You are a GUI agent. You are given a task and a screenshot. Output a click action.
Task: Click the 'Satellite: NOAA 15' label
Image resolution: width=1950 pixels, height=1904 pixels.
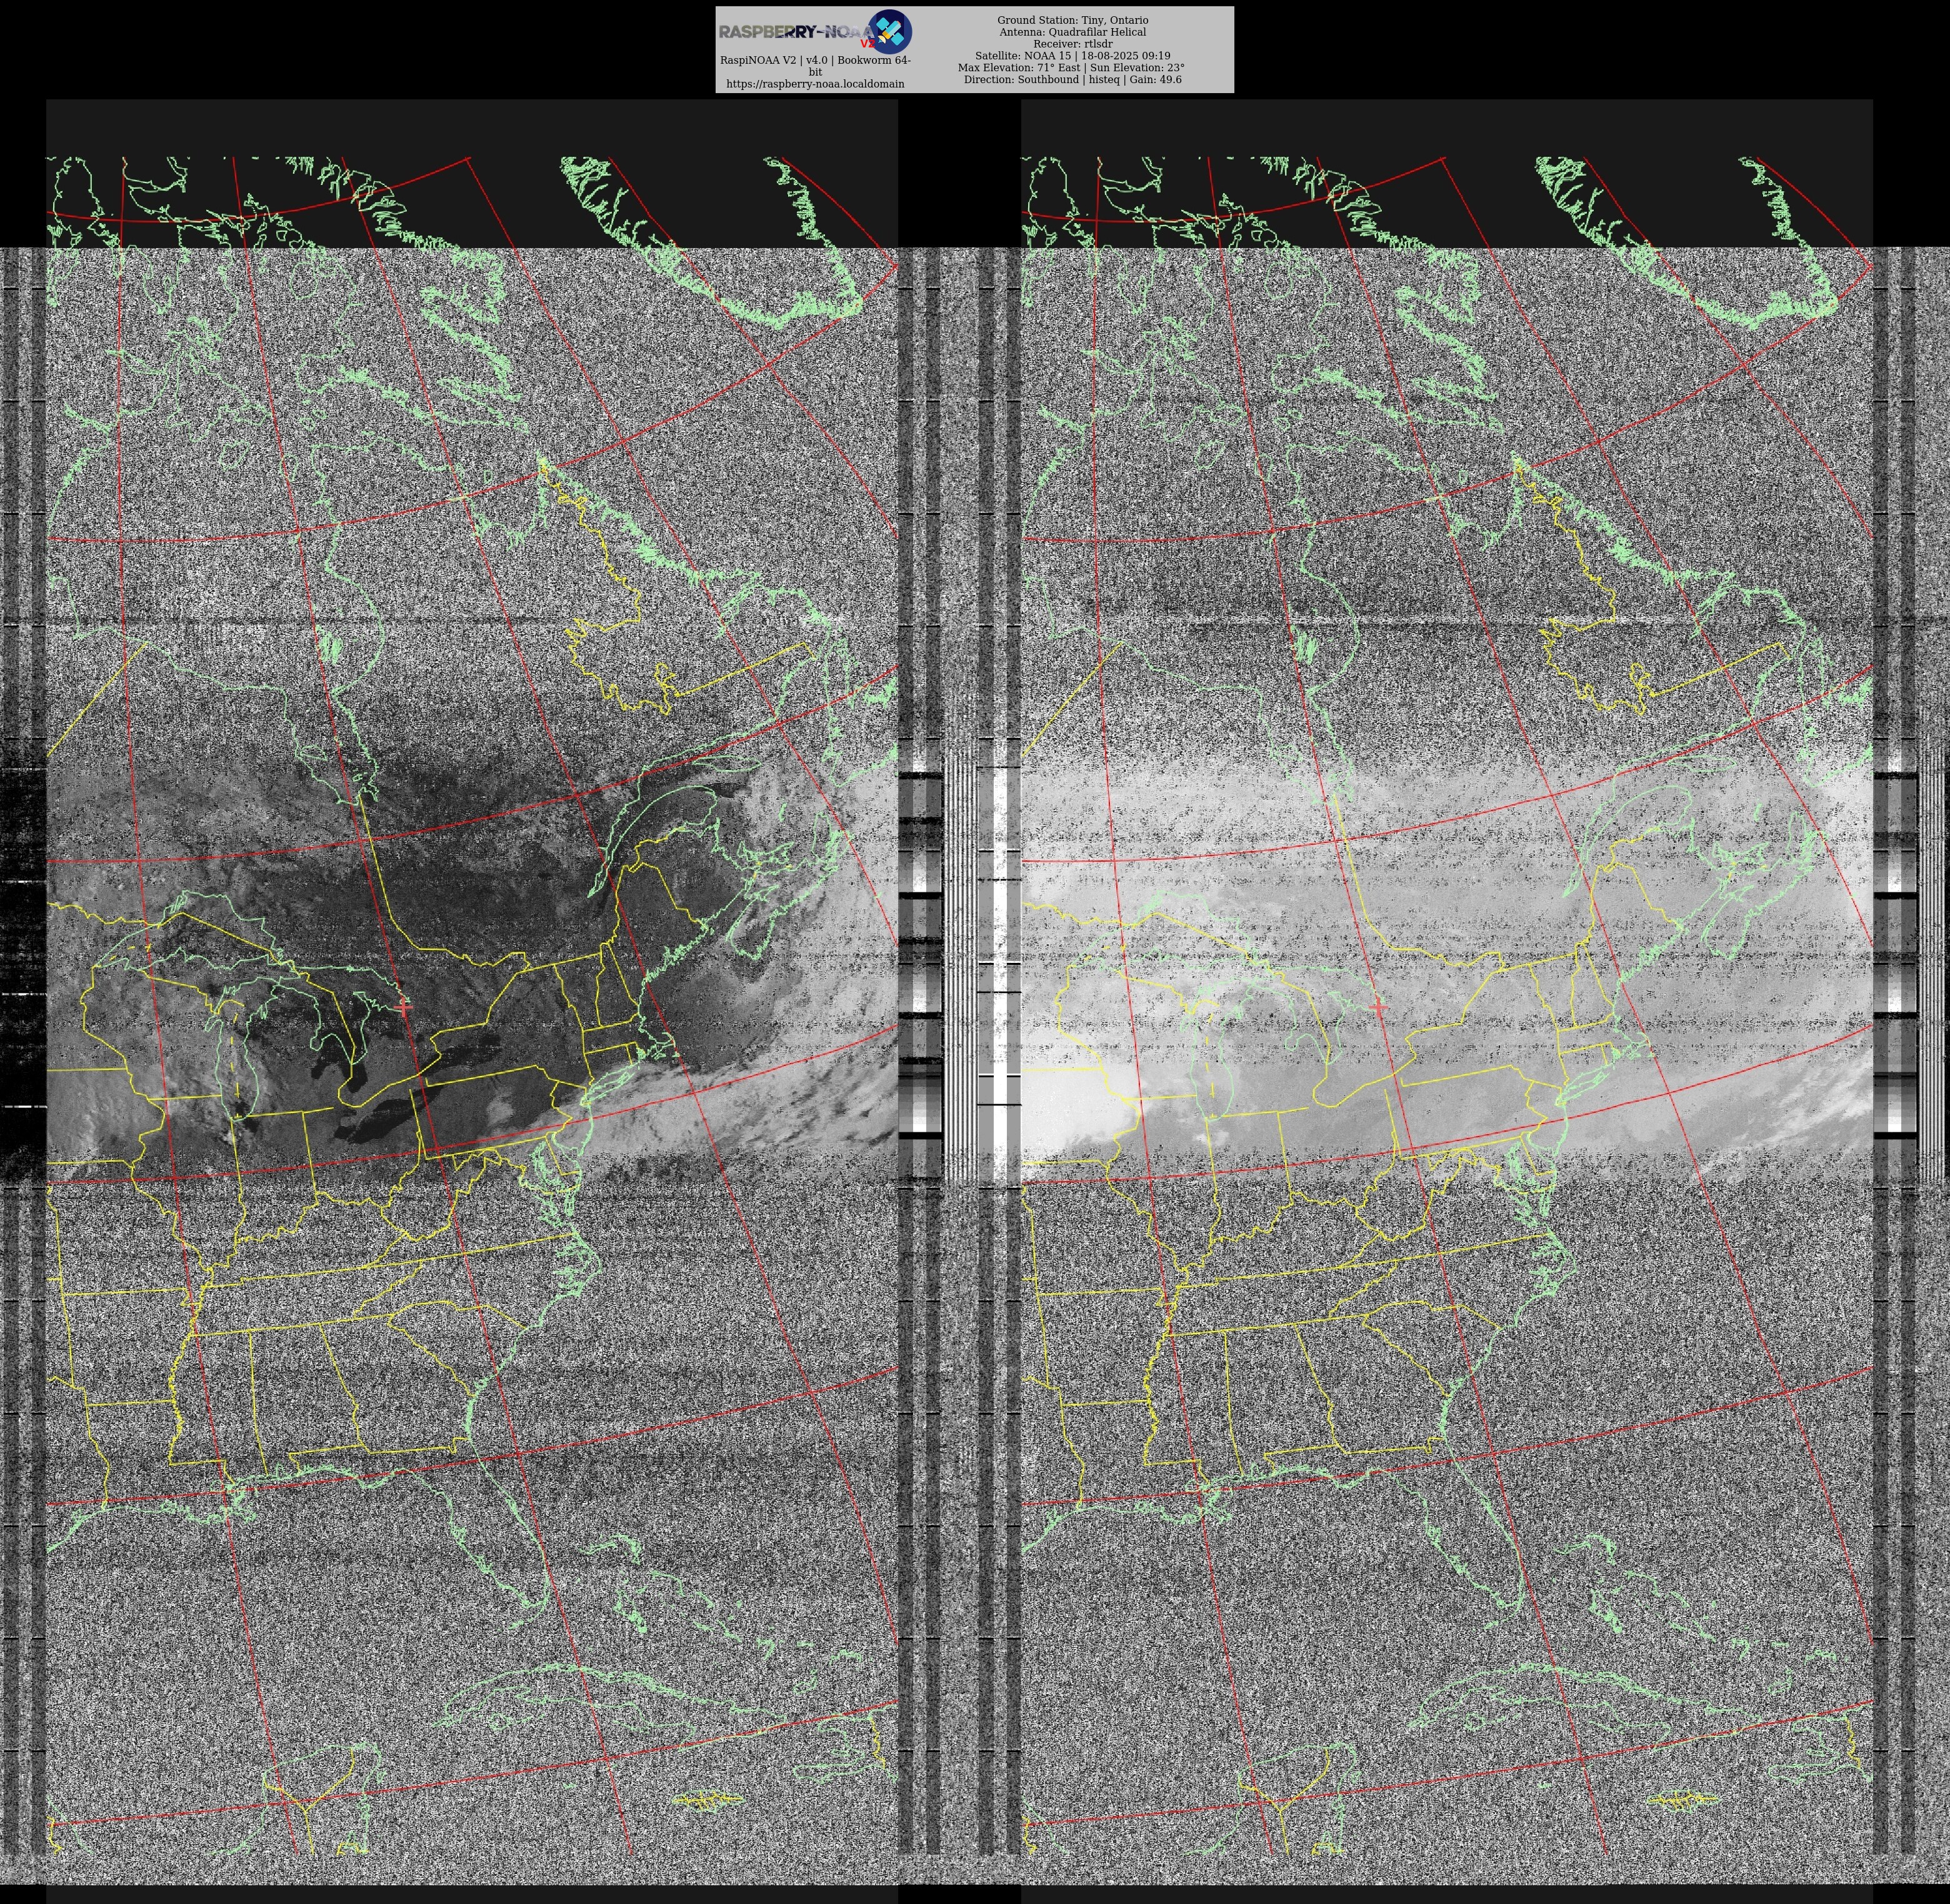[x=1020, y=56]
